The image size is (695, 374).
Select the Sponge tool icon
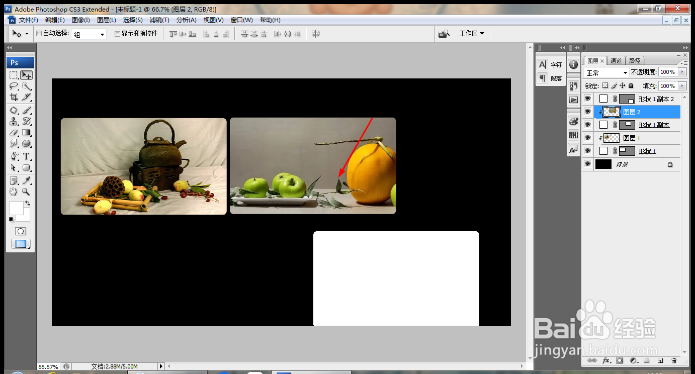[27, 143]
